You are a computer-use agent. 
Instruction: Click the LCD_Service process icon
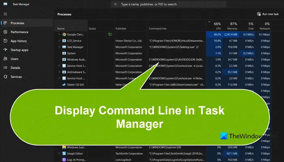[x=64, y=40]
